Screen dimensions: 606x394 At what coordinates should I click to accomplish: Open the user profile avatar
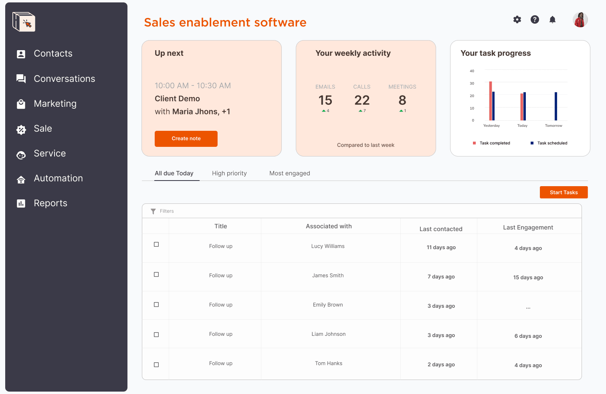click(x=580, y=19)
